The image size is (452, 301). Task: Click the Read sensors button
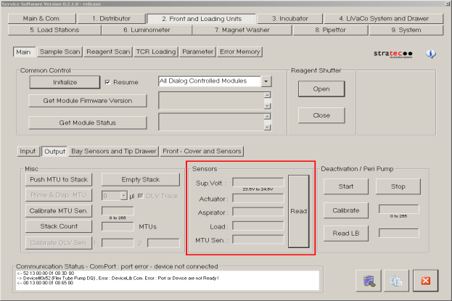coord(300,212)
